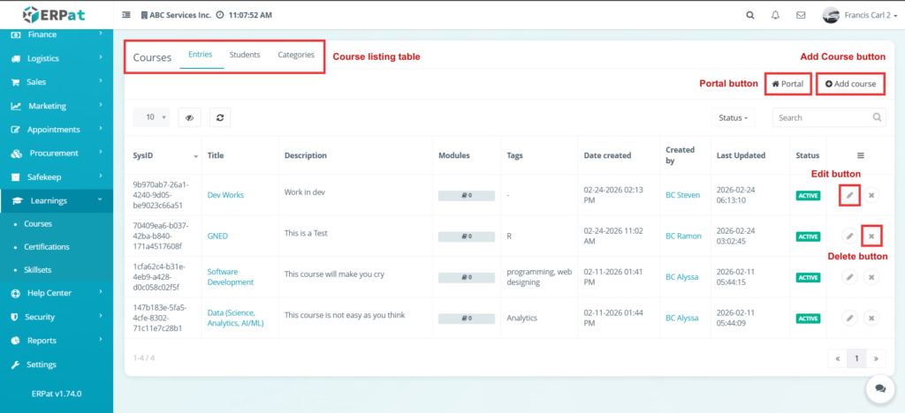Click the edit pencil for Dev Works
This screenshot has height=413, width=905.
tap(848, 195)
